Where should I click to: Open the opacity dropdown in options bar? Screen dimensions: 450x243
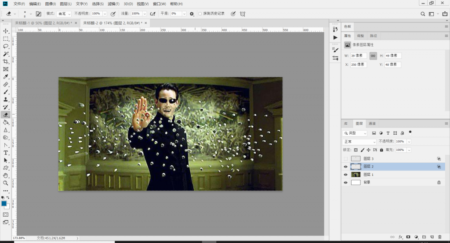point(105,14)
